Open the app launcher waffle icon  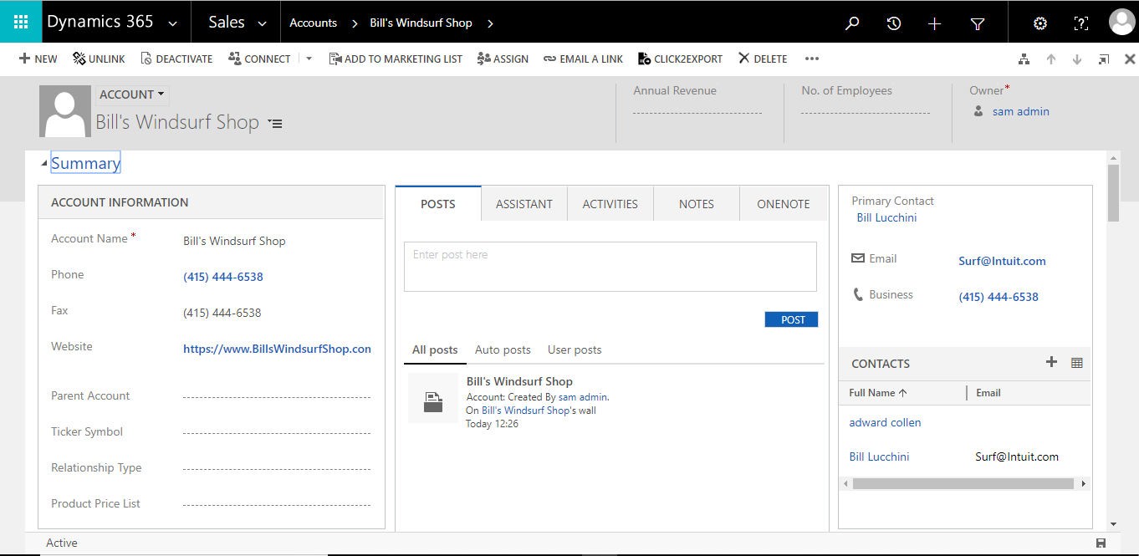21,23
